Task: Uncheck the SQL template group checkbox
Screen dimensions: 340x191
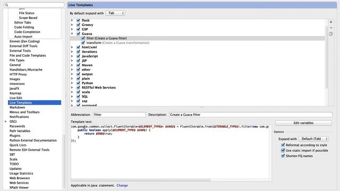Action: (78, 97)
